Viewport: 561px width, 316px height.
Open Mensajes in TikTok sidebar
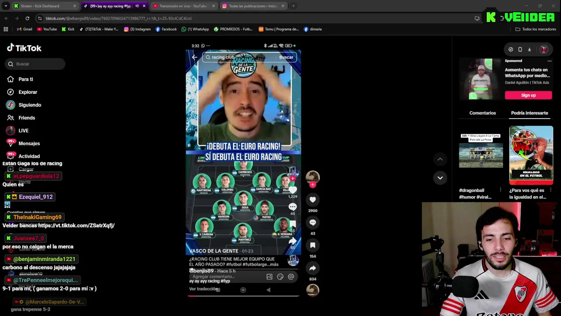point(29,144)
